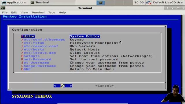
Task: Select the Set-Username entry
Action: tap(35, 63)
